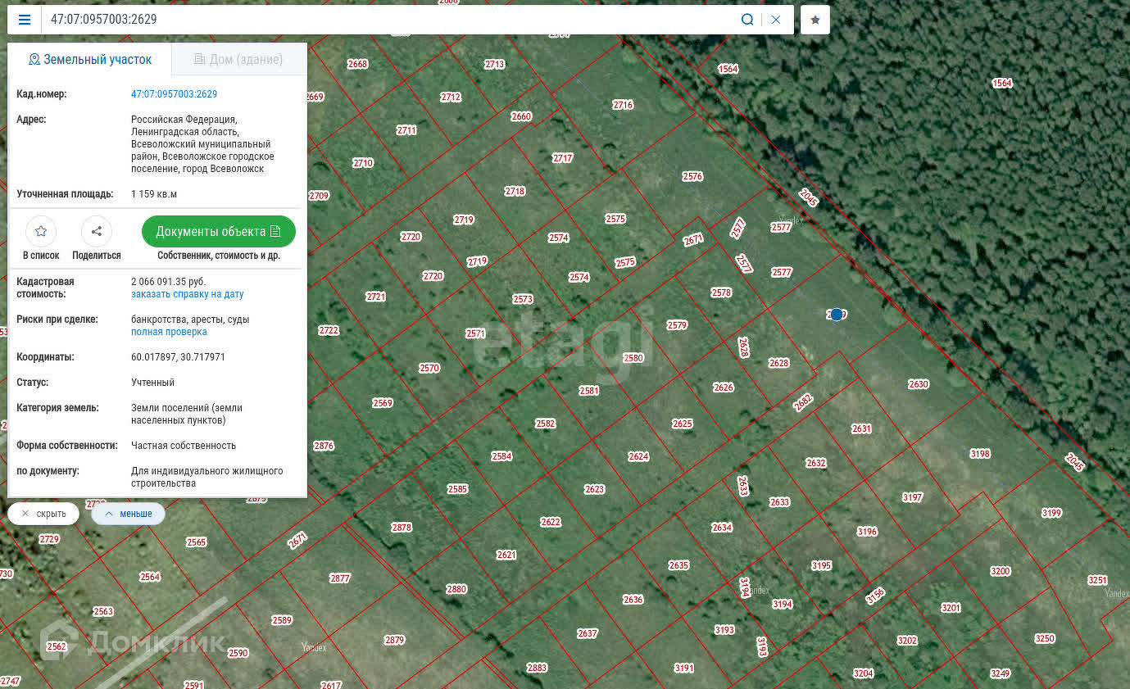Viewport: 1130px width, 689px height.
Task: Select parcel 2630 on the map
Action: click(x=919, y=384)
